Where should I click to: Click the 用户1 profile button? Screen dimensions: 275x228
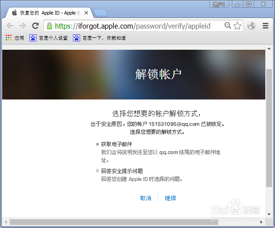point(219,4)
